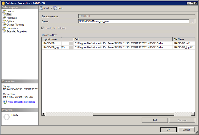Open the Extended Properties page
The height and width of the screenshot is (135, 199).
16,32
